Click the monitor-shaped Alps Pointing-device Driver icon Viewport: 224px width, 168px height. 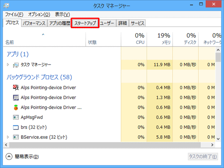16,98
